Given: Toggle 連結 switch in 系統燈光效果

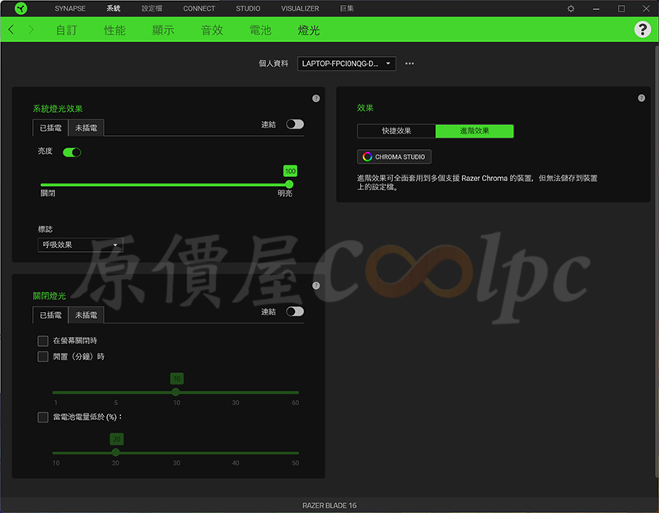Looking at the screenshot, I should click(x=295, y=124).
